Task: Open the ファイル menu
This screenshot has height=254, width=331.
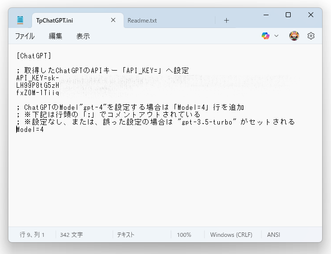Action: point(25,36)
